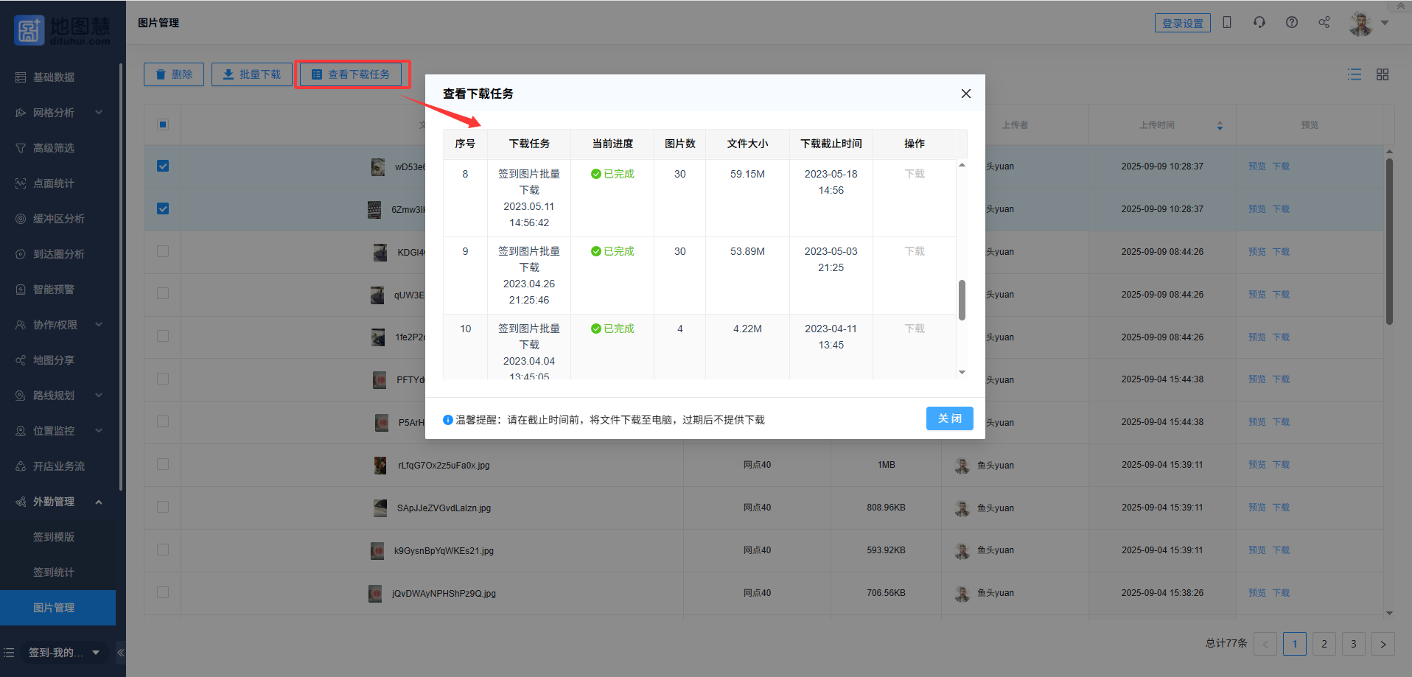Open 签到统计 in the sidebar
1412x677 pixels.
(54, 572)
